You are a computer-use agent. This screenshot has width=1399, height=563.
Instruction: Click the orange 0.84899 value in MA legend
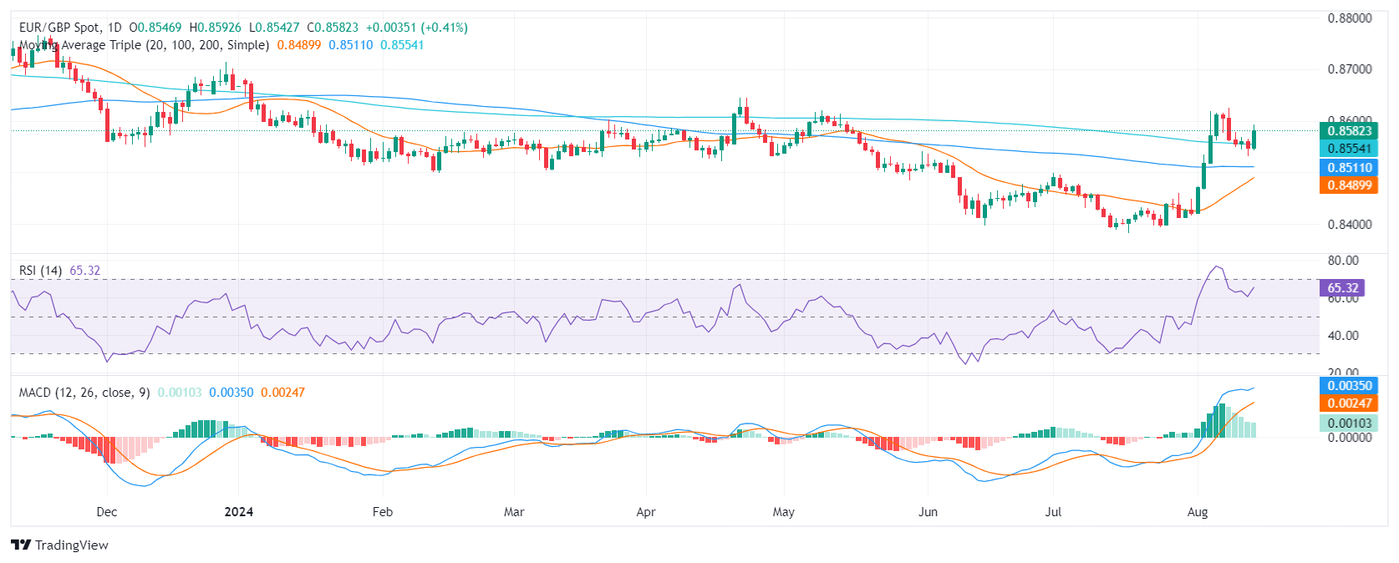pos(298,45)
